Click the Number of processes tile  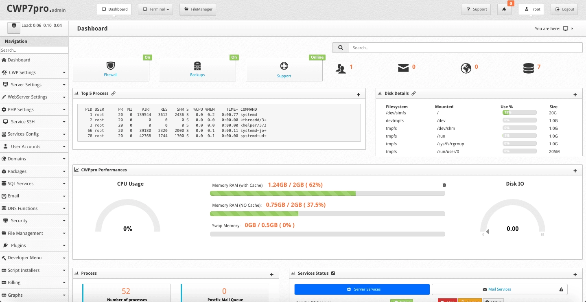point(127,293)
